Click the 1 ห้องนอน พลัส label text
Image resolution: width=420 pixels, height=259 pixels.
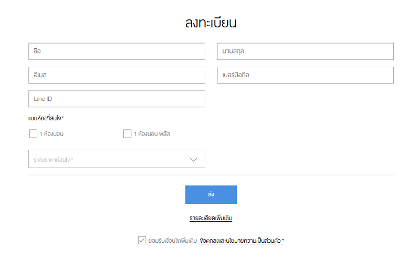coord(152,134)
